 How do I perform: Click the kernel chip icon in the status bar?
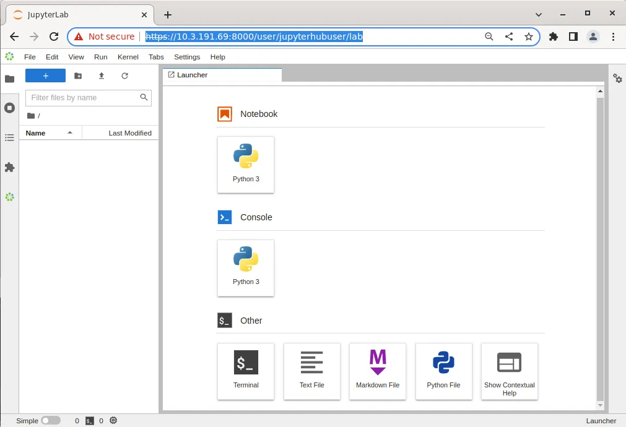[x=113, y=420]
